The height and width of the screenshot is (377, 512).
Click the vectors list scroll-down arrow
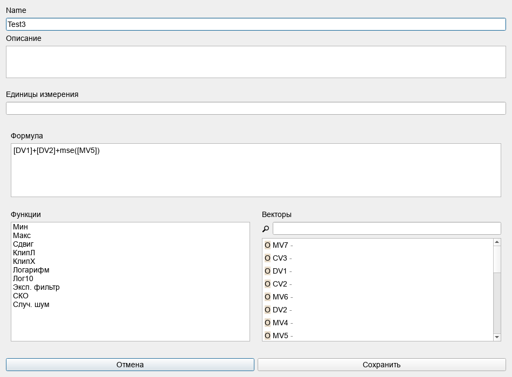497,337
